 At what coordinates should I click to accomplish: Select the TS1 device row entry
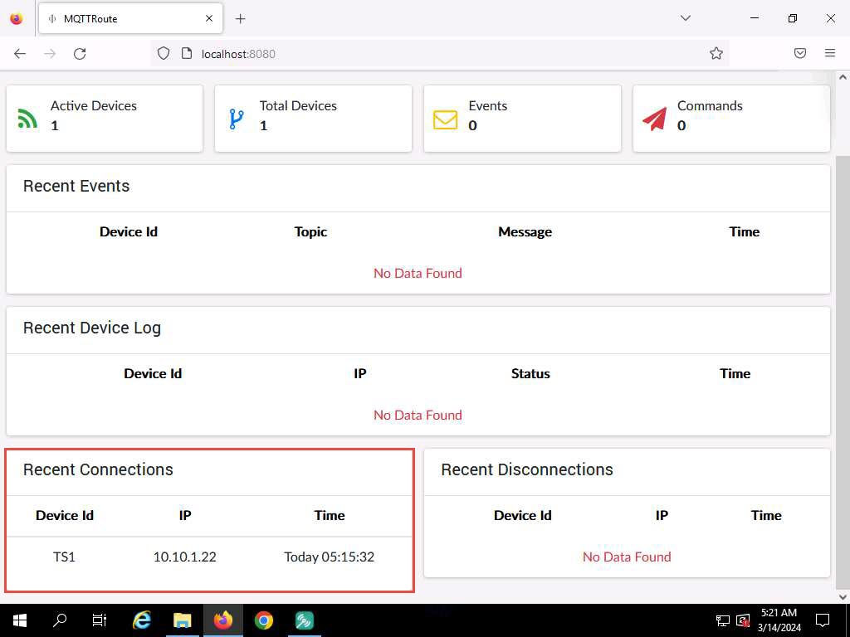pos(209,557)
